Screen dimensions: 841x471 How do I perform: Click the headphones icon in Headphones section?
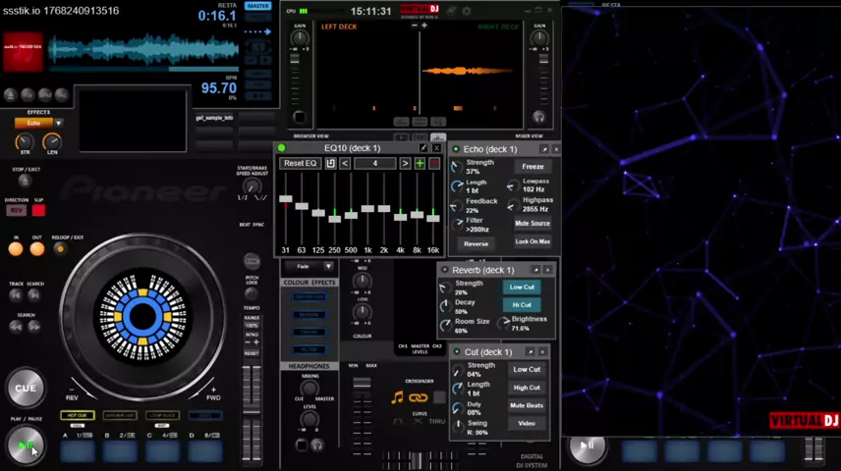(x=317, y=445)
